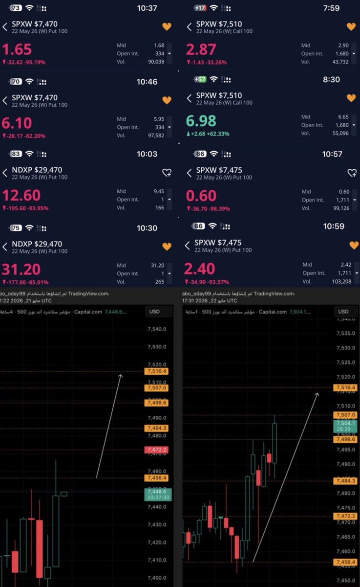This screenshot has height=587, width=360.
Task: Expand stats dropdown beside Vol. 99,126
Action: coord(355,200)
